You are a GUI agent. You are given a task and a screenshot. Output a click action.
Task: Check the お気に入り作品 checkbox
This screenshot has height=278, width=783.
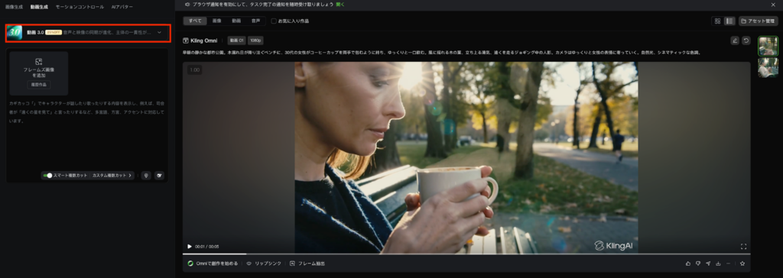coord(274,21)
